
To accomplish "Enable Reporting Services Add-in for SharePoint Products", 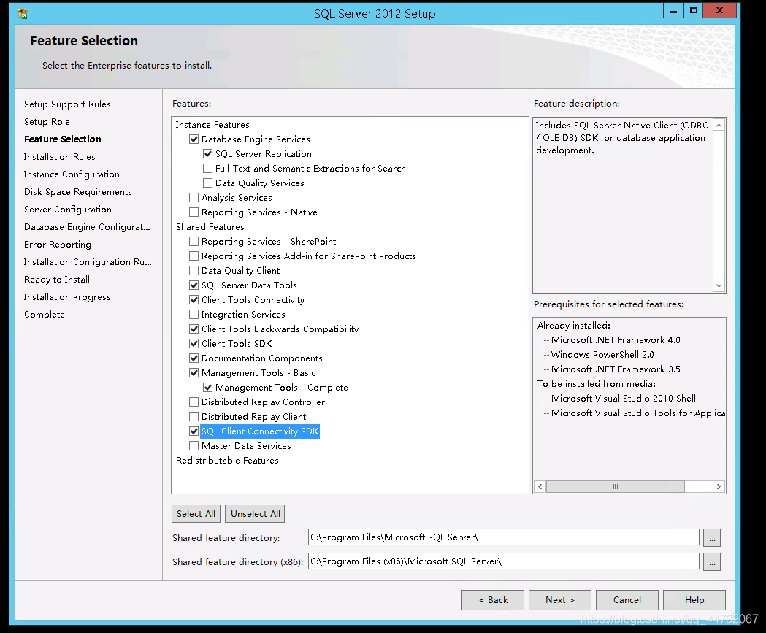I will pyautogui.click(x=194, y=256).
